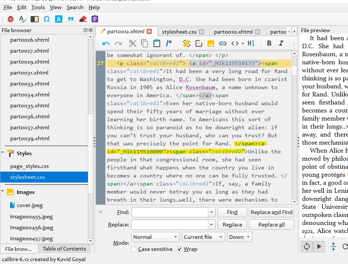Viewport: 348px width, 264px height.
Task: Toggle auto-reload in File preview
Action: click(306, 246)
